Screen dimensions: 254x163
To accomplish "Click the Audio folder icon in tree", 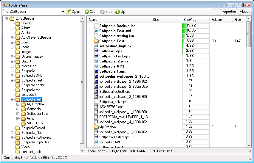I will pyautogui.click(x=18, y=33).
